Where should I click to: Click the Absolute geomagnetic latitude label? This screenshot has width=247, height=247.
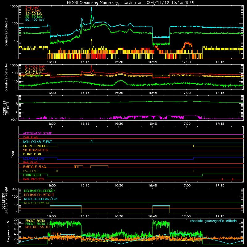213,221
